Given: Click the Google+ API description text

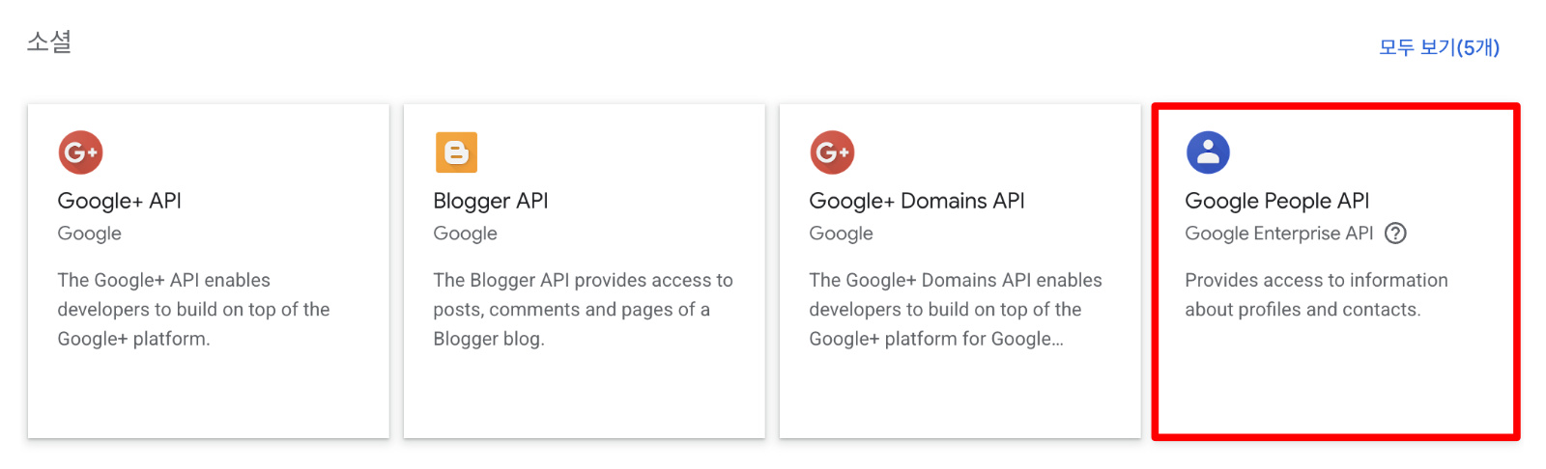Looking at the screenshot, I should point(193,309).
